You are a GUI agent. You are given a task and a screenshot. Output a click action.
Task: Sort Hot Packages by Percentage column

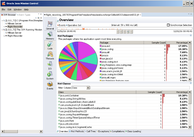click(x=177, y=43)
